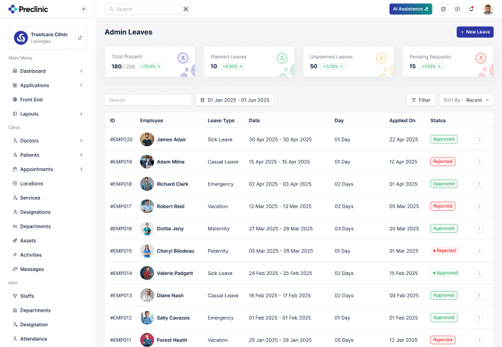Open Activities in the sidebar
This screenshot has width=502, height=347.
pyautogui.click(x=31, y=255)
